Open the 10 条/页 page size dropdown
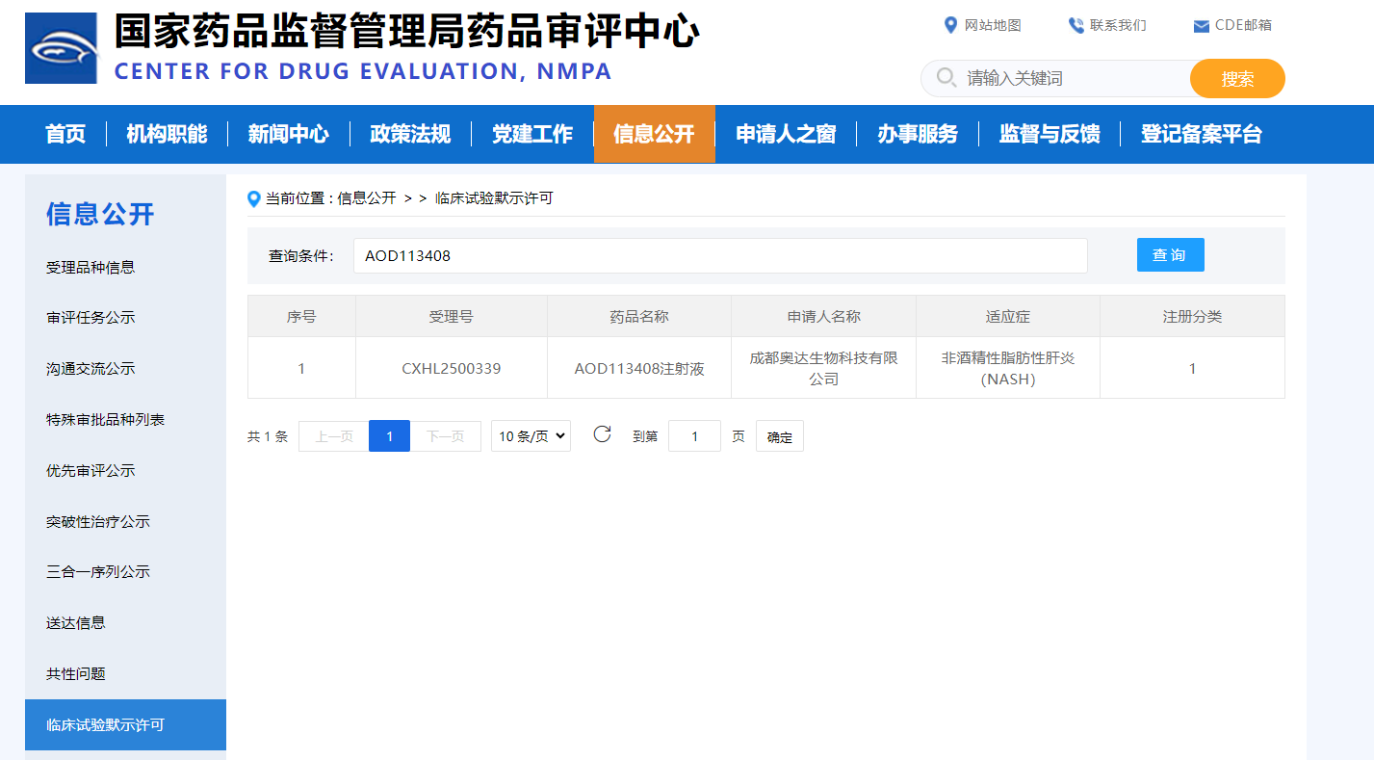 click(x=531, y=436)
